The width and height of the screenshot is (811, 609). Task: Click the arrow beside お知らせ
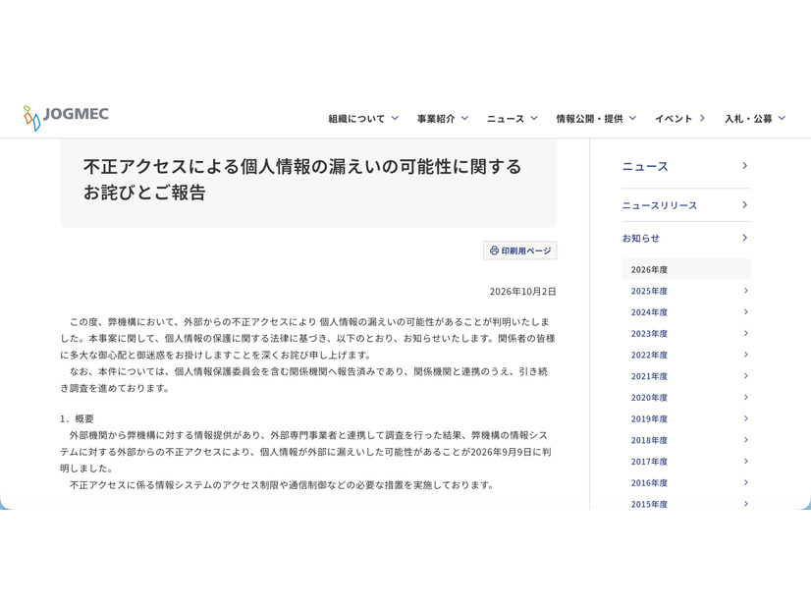(x=745, y=238)
